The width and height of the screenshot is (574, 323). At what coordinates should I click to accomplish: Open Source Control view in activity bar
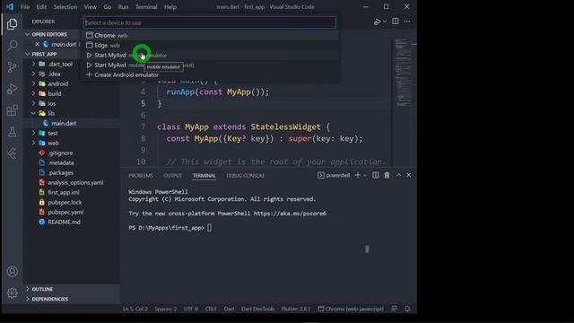pos(12,67)
